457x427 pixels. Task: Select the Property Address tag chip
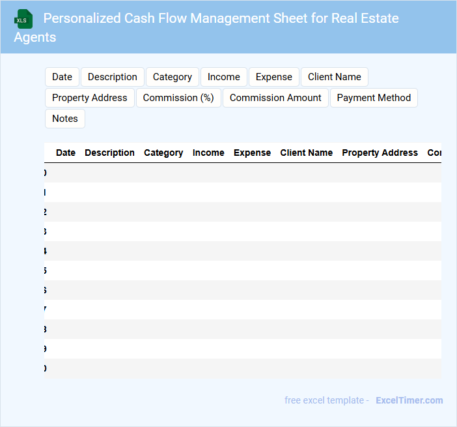pyautogui.click(x=90, y=98)
